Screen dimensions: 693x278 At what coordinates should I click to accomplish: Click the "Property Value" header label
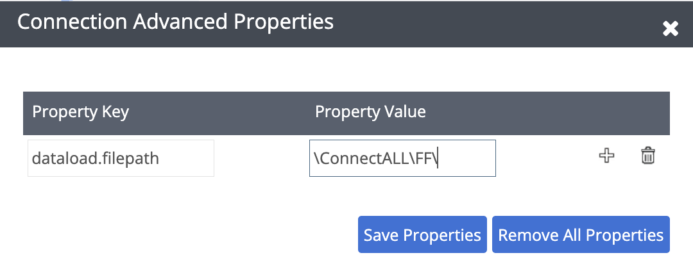pos(370,112)
